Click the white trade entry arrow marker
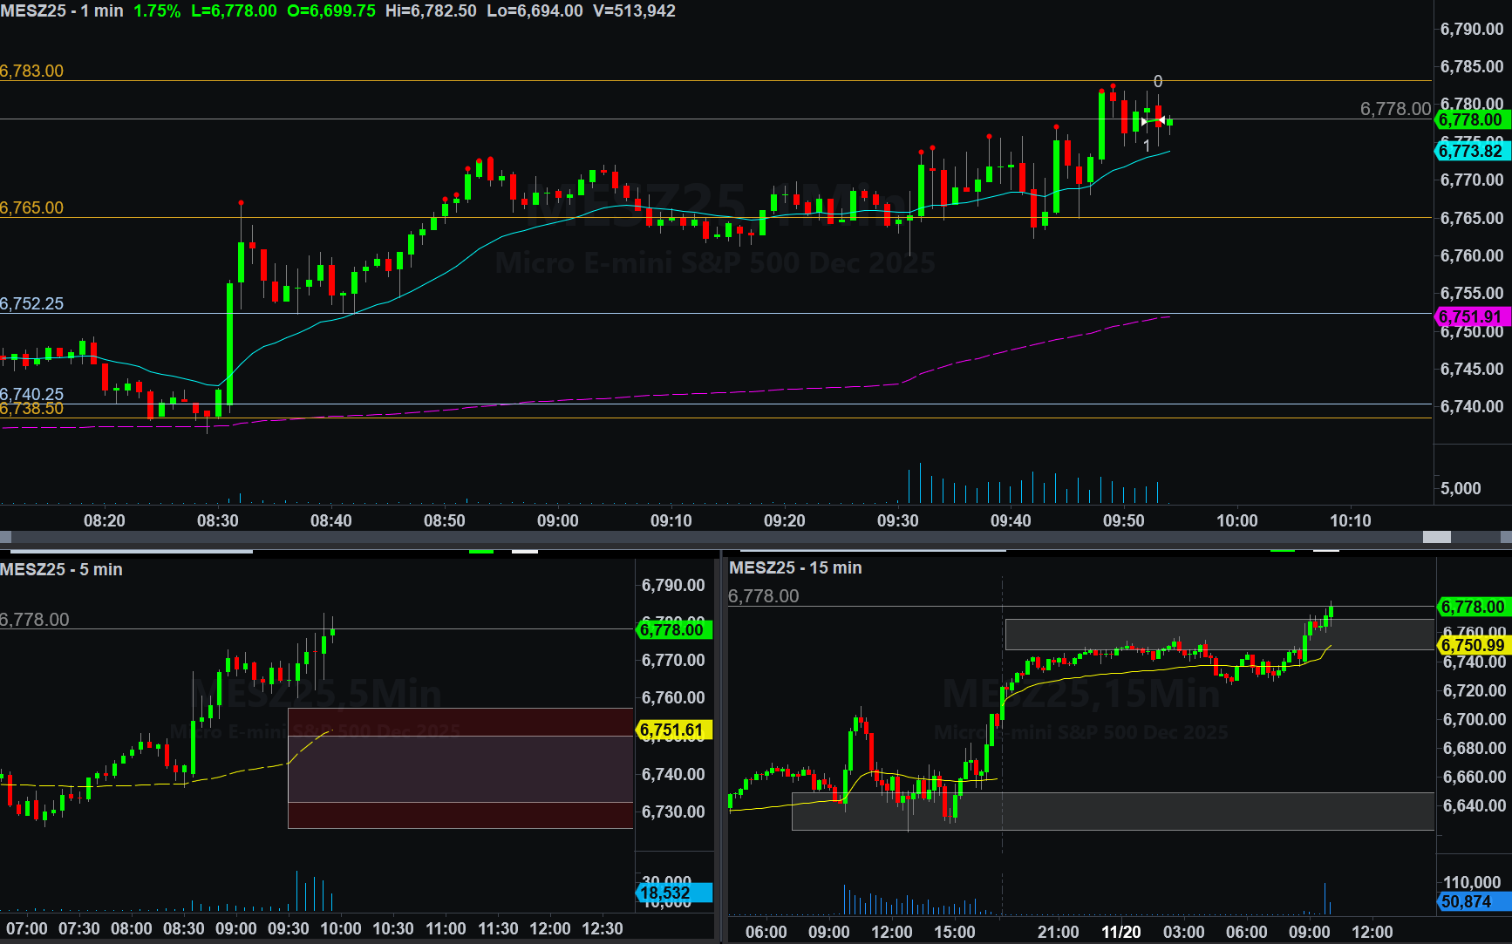This screenshot has height=944, width=1512. pos(1146,121)
